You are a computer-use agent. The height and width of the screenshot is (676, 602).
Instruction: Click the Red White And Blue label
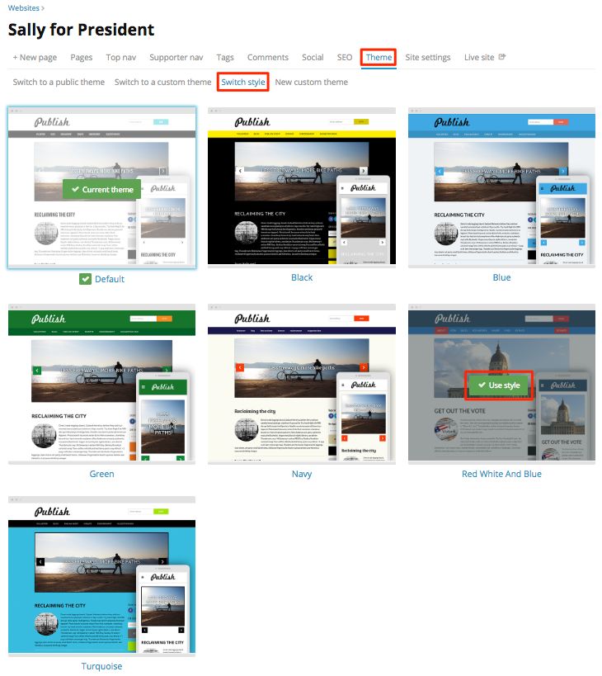point(501,474)
